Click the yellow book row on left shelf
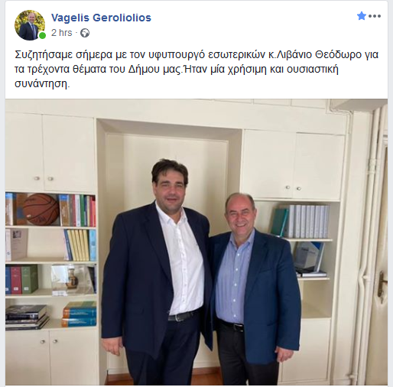The image size is (393, 387). [79, 245]
